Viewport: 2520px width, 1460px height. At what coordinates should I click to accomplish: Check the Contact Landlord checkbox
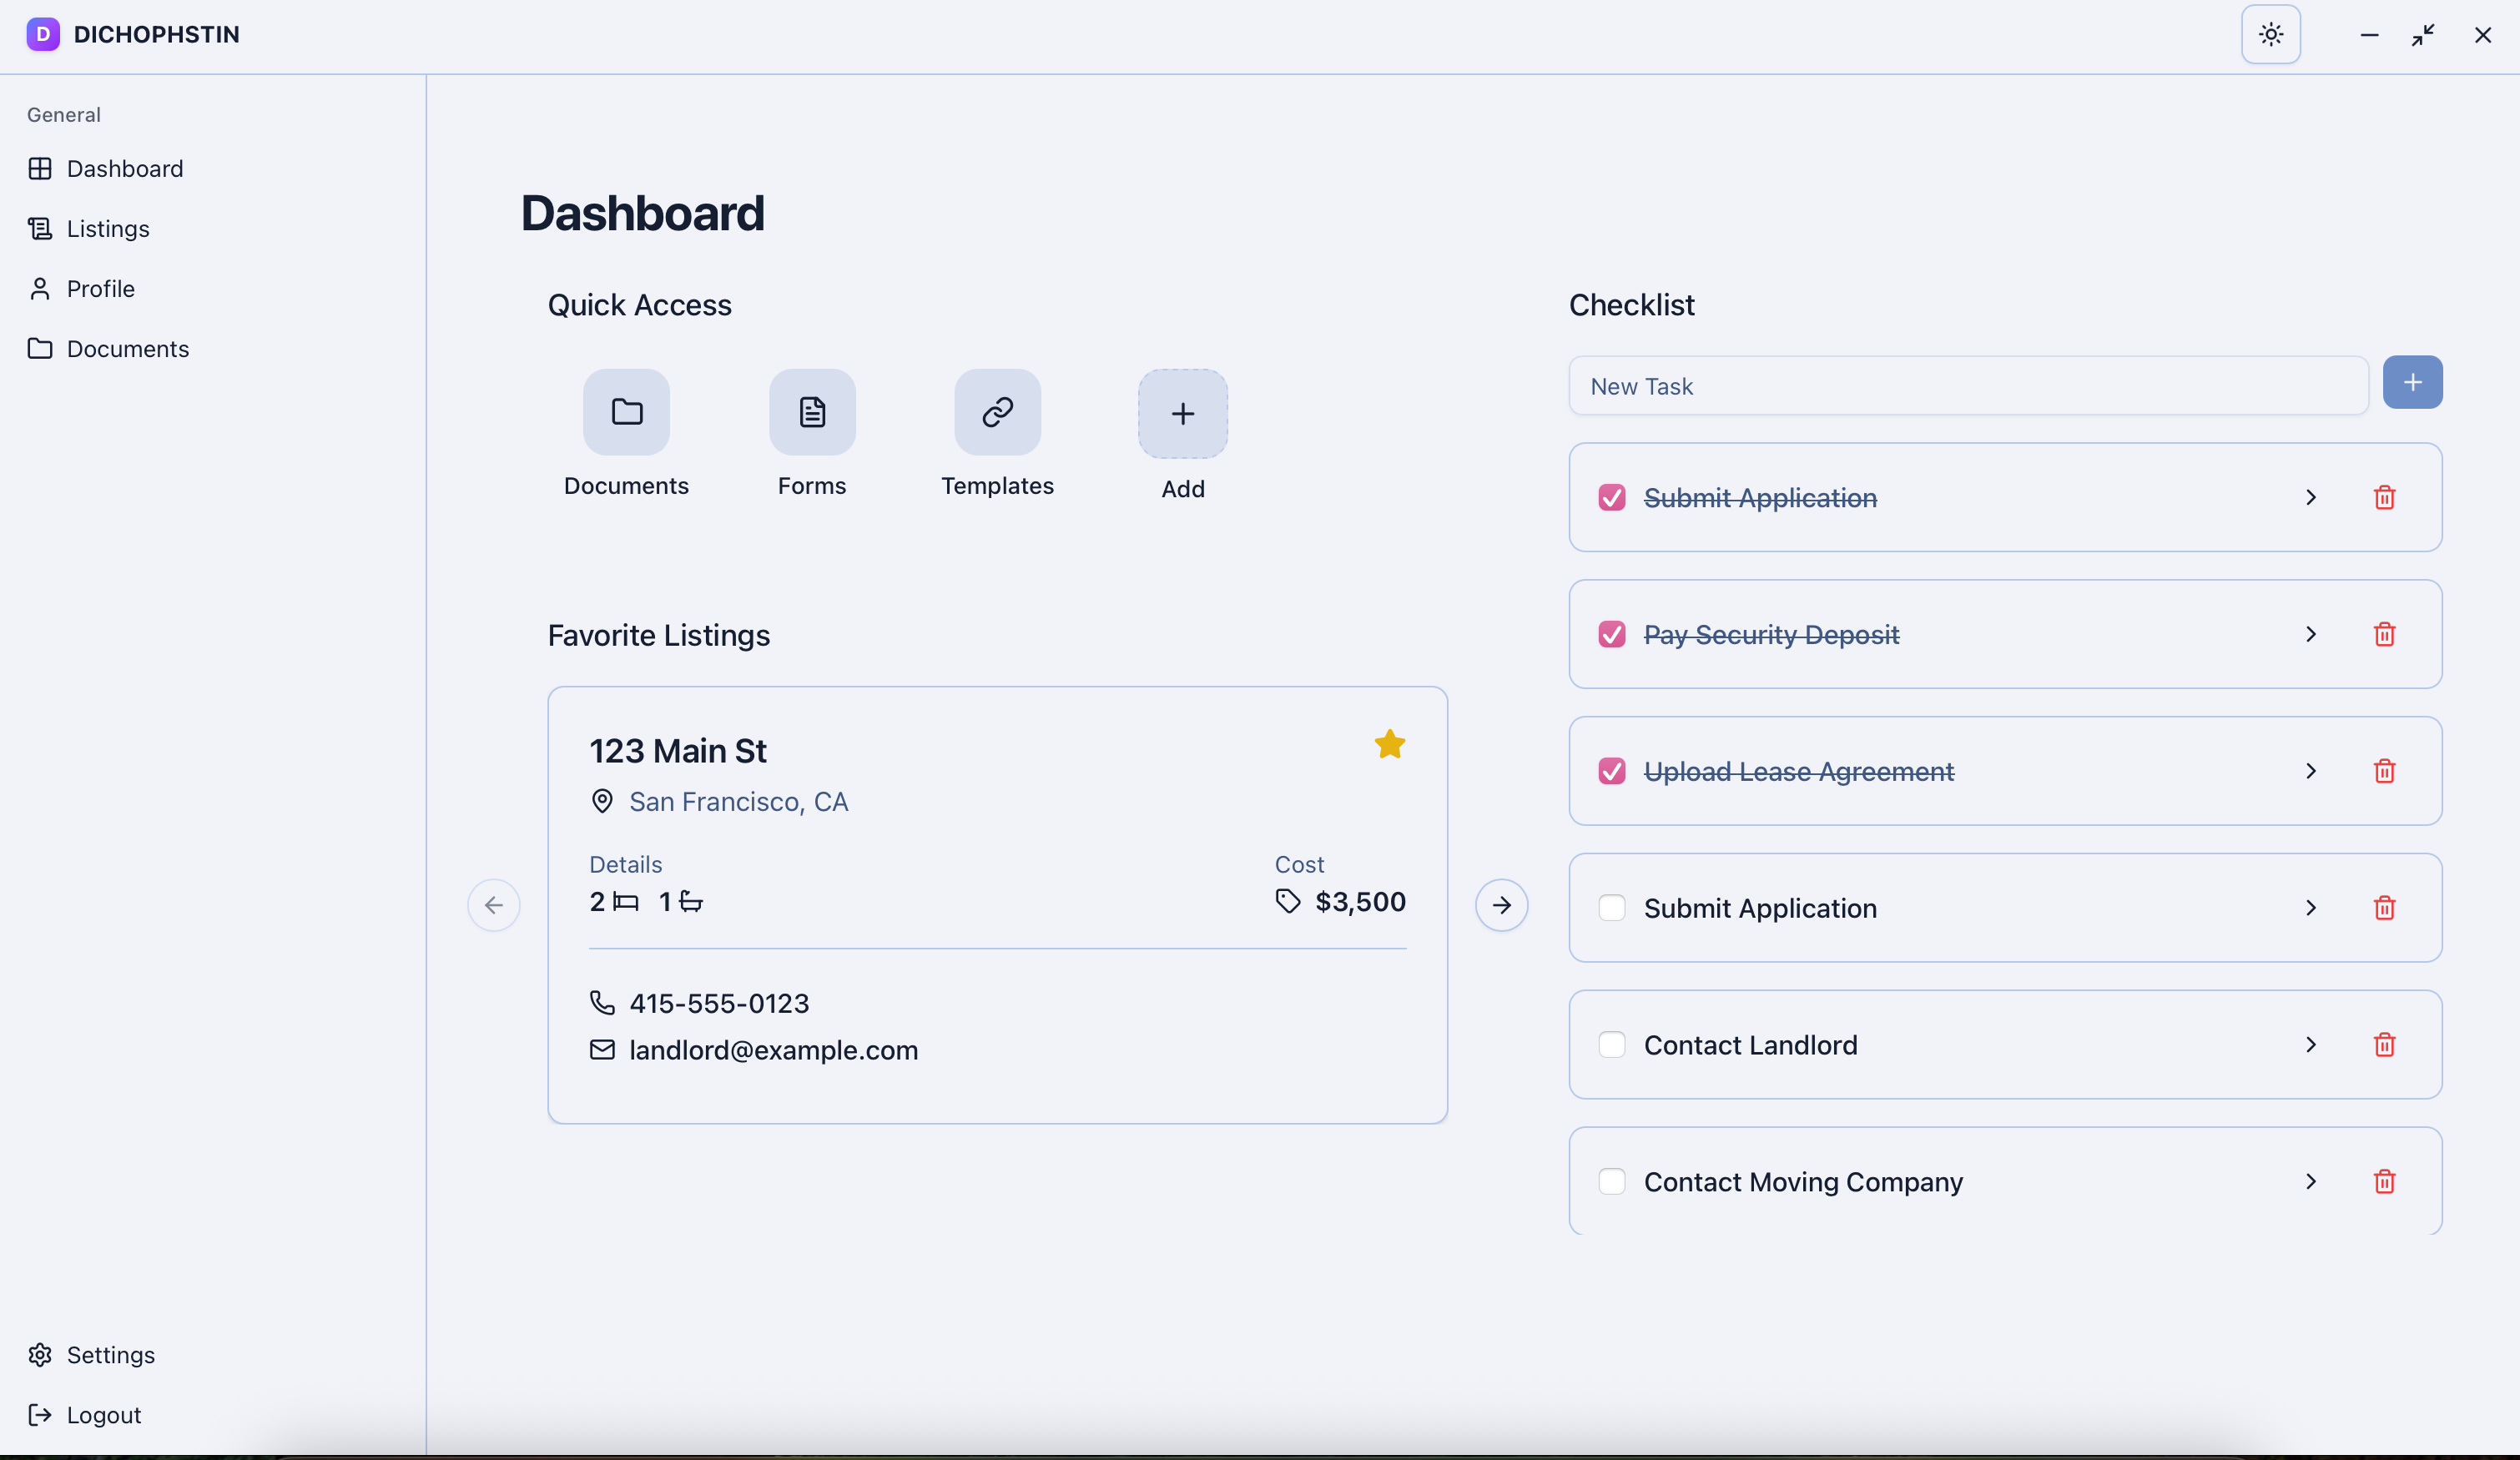(x=1611, y=1045)
